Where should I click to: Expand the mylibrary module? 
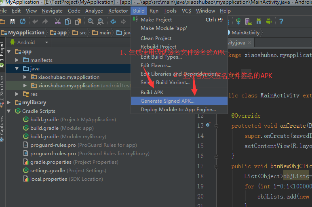click(x=9, y=103)
